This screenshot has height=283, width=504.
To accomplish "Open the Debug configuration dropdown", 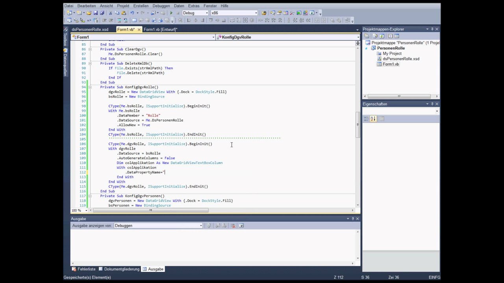I will 207,13.
